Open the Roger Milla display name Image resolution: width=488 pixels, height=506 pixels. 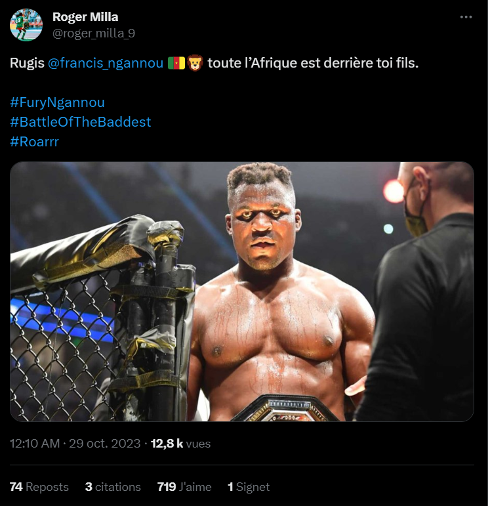[85, 17]
